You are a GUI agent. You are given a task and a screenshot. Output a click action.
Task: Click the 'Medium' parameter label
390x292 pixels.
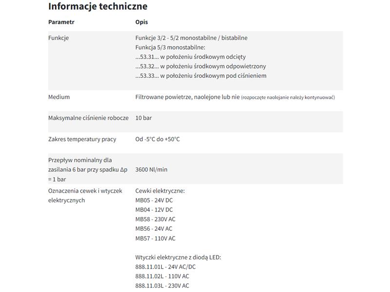point(59,97)
